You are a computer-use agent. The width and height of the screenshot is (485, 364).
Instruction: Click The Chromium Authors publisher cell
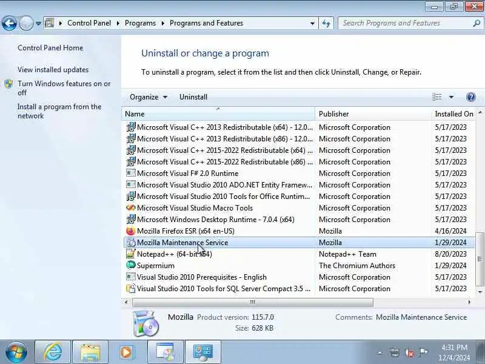pos(357,266)
